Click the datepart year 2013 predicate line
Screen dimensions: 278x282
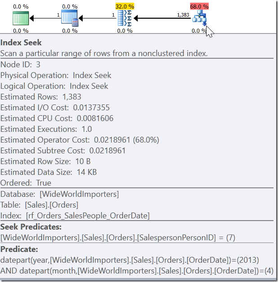pyautogui.click(x=129, y=260)
